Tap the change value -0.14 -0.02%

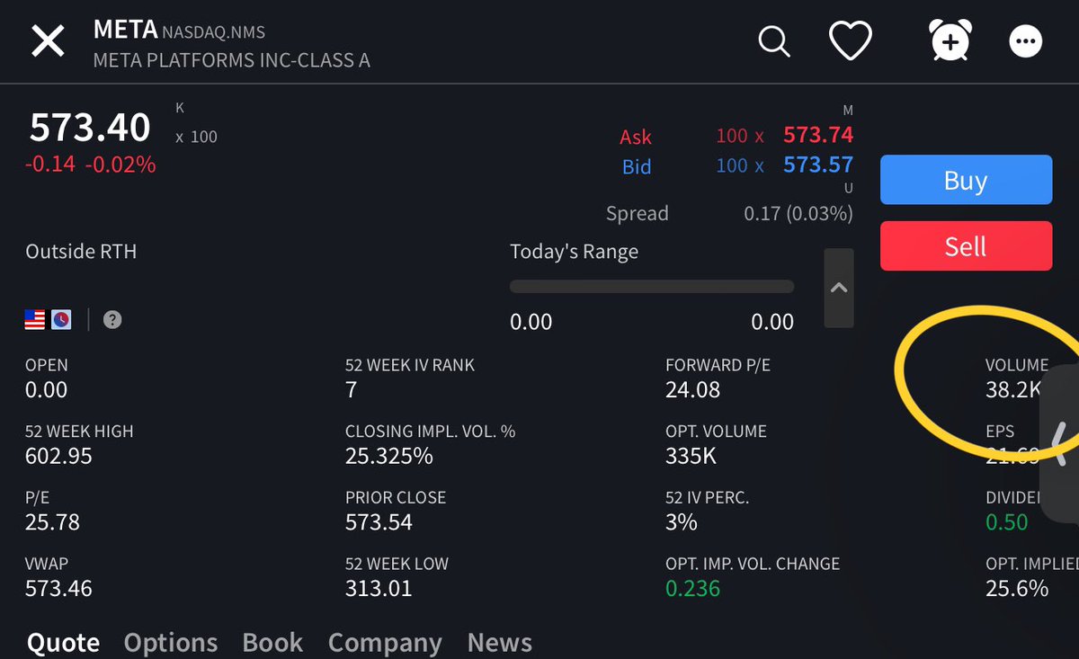coord(90,165)
